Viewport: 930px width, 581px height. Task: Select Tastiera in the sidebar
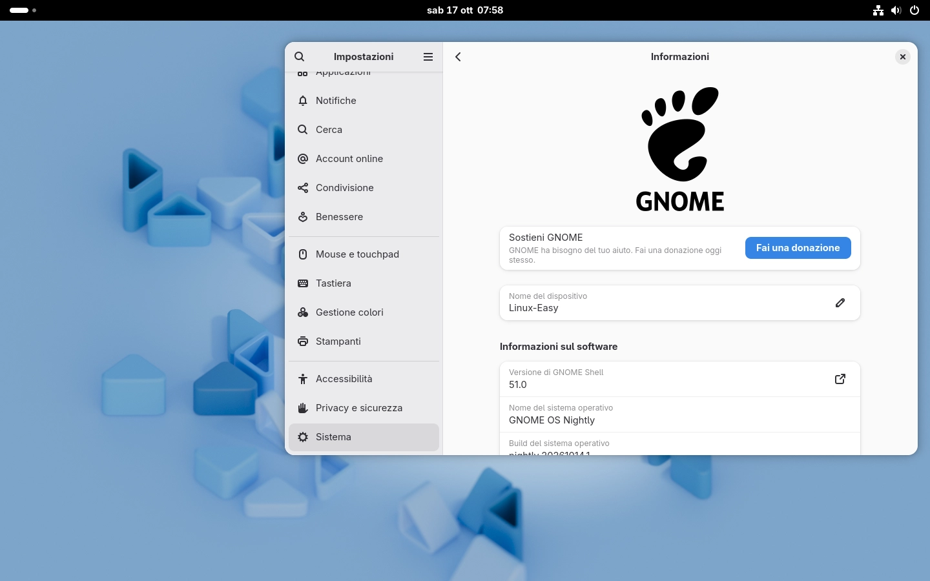tap(364, 283)
